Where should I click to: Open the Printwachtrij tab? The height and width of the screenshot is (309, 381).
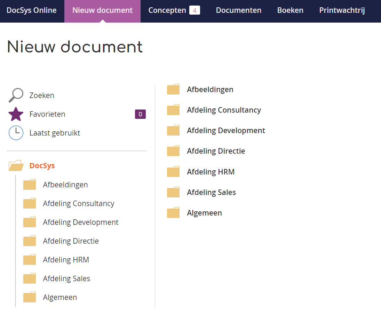342,10
